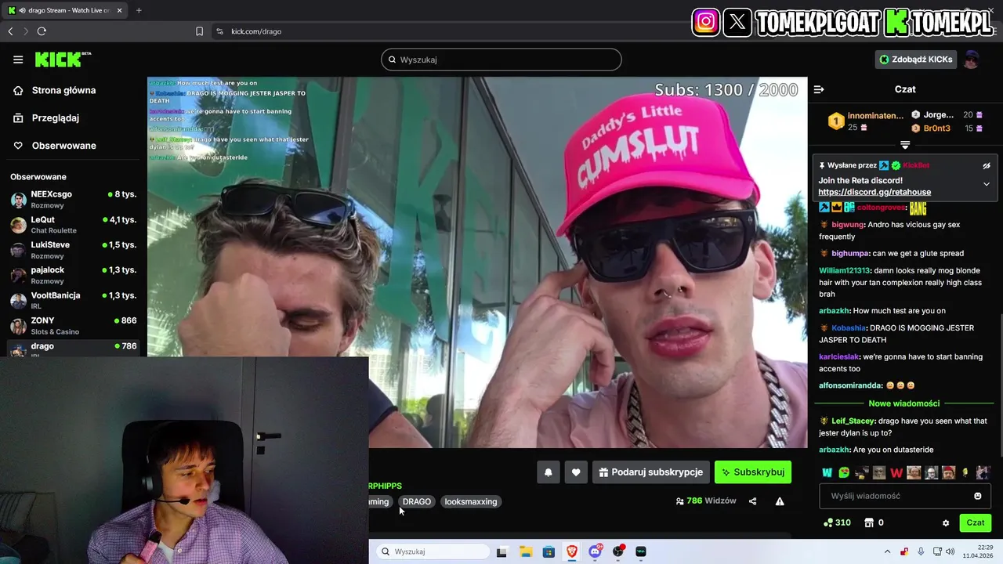This screenshot has height=564, width=1003.
Task: Click Nowe wiadomości to jump to new messages
Action: [x=904, y=403]
